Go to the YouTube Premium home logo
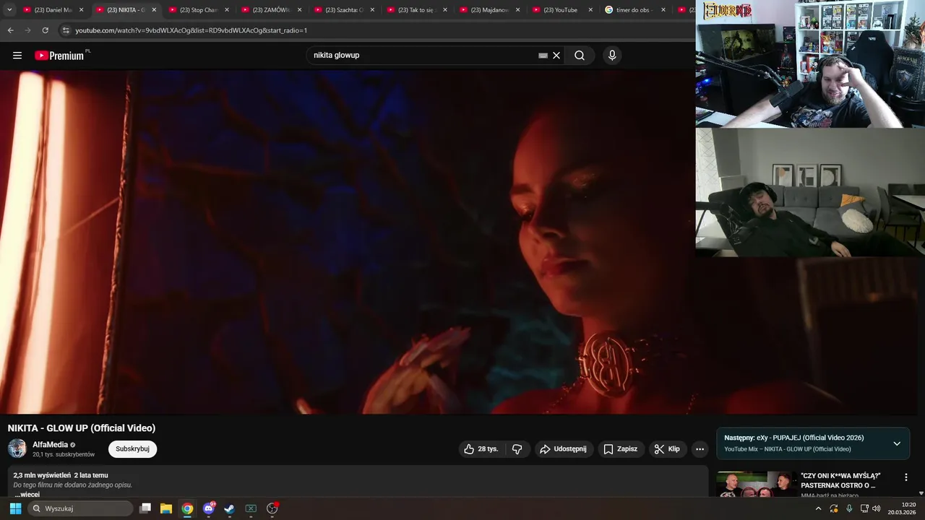 click(59, 56)
